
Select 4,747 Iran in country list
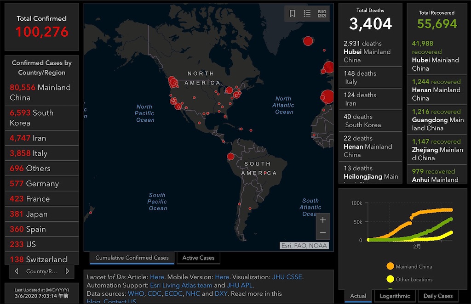pyautogui.click(x=42, y=138)
